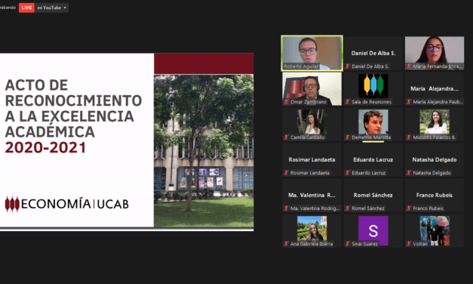Select Ma. Valentina Rodríg participant tile
473x284 pixels.
click(x=312, y=195)
